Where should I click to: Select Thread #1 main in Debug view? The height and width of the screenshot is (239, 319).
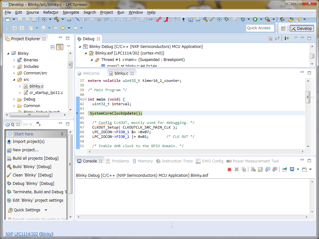tap(143, 60)
